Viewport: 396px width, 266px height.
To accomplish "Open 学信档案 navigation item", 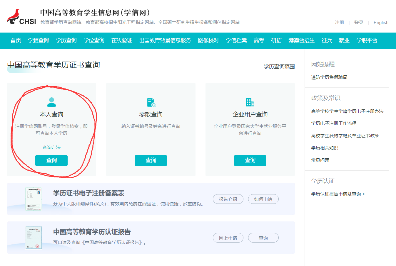I will pyautogui.click(x=236, y=40).
